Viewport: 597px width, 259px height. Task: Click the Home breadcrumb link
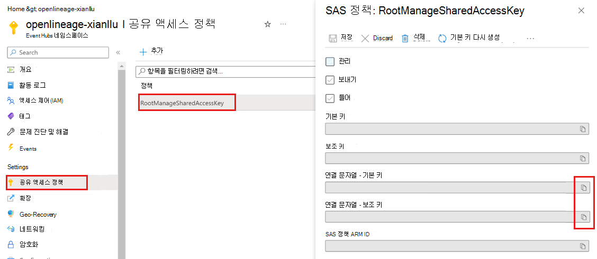click(15, 8)
